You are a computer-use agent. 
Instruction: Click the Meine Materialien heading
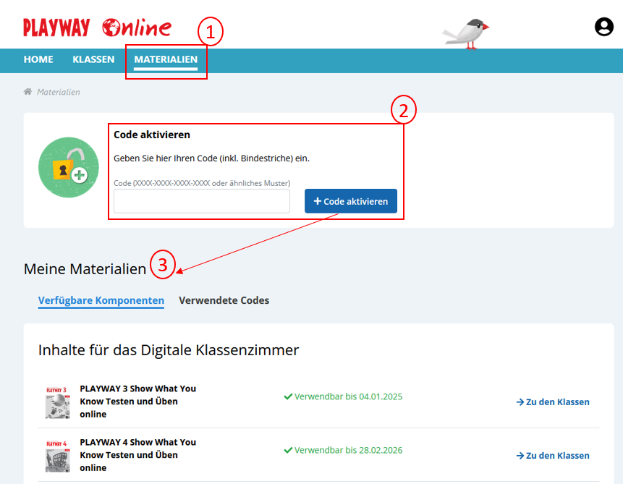[x=85, y=269]
